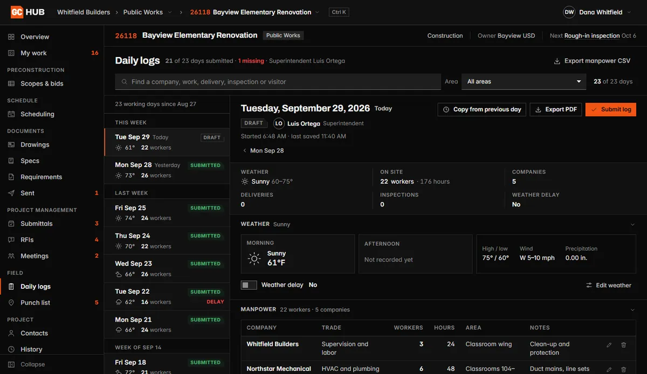Image resolution: width=647 pixels, height=374 pixels.
Task: Click the Export PDF button
Action: pos(556,109)
